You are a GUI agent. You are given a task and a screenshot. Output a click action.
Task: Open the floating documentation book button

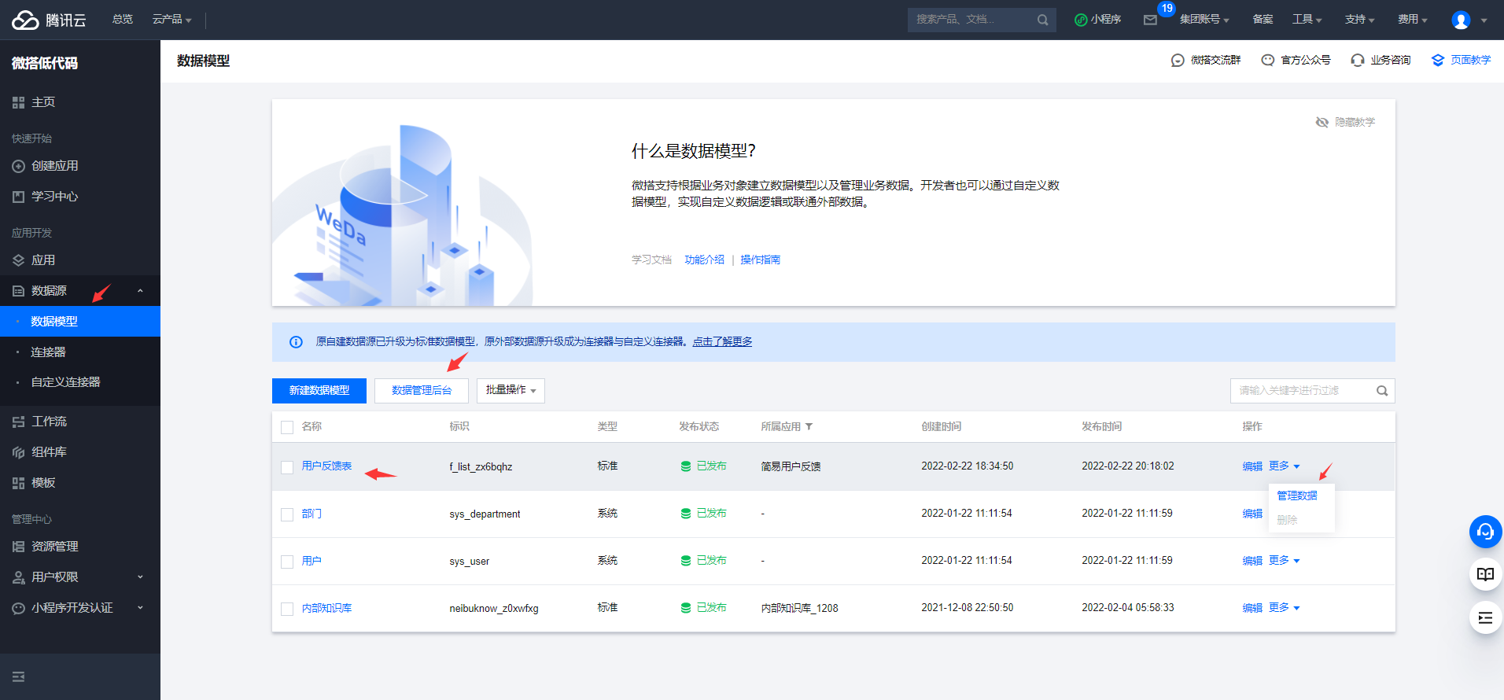pyautogui.click(x=1485, y=574)
